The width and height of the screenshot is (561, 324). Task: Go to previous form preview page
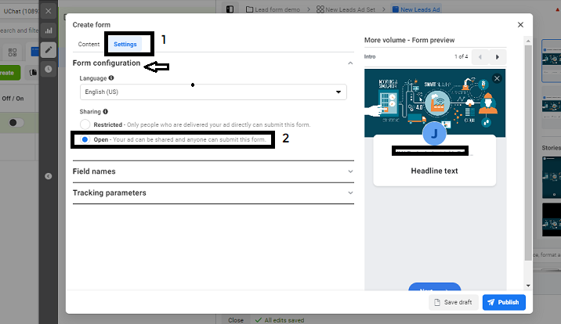point(480,57)
